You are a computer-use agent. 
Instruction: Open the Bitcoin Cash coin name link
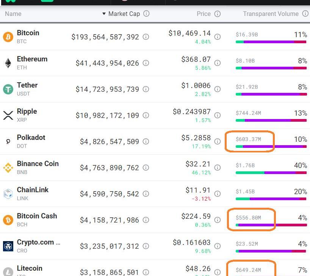[37, 216]
